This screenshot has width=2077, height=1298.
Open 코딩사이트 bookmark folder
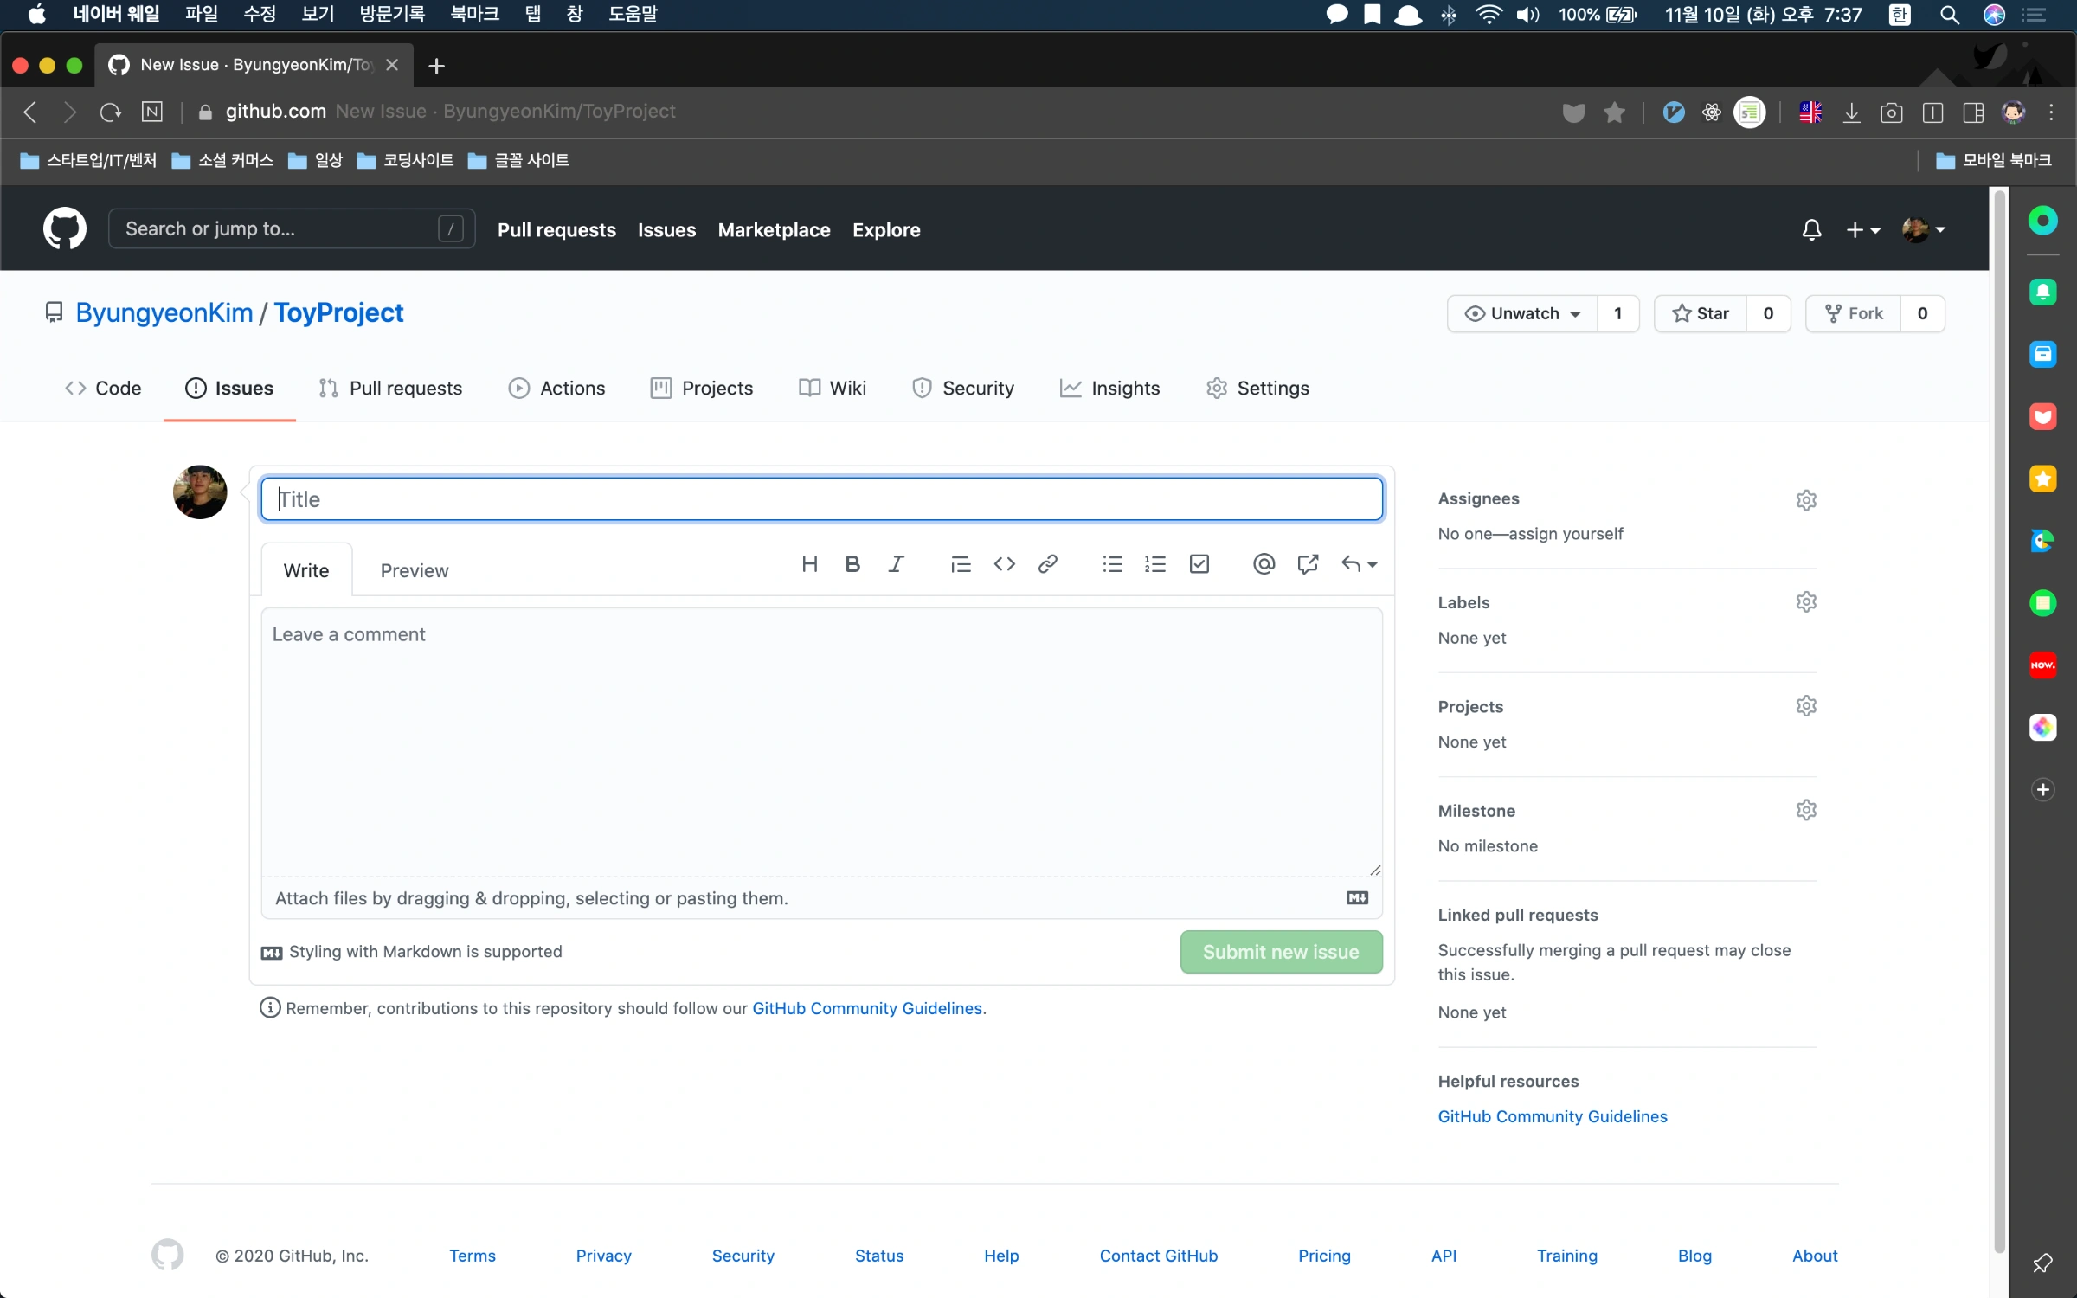click(x=405, y=160)
